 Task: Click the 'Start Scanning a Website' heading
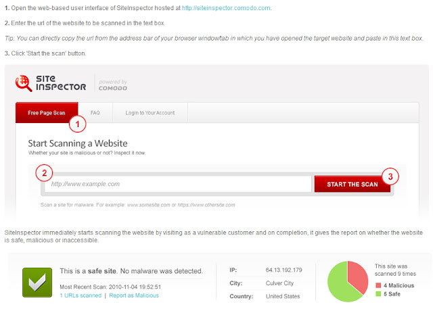click(78, 143)
